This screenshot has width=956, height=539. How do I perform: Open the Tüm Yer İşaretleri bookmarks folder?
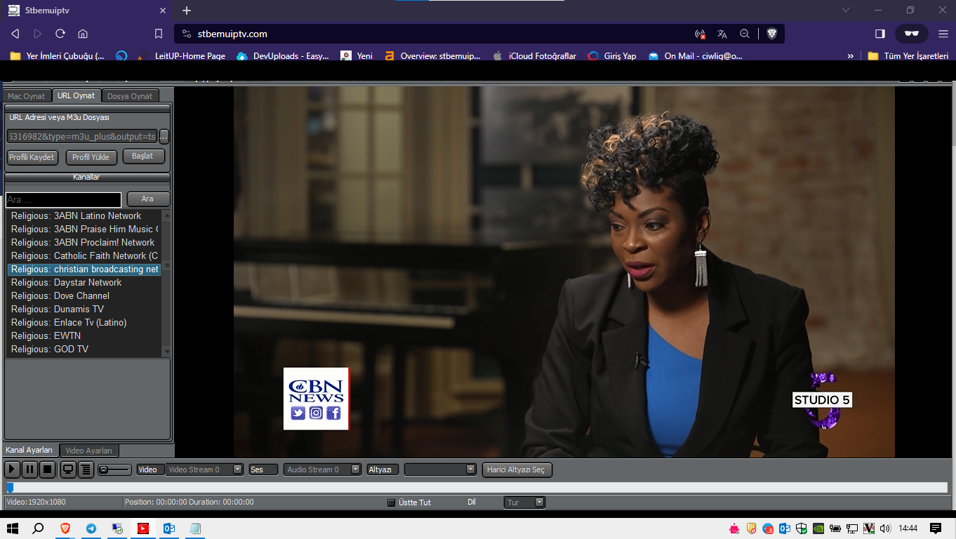click(x=908, y=56)
